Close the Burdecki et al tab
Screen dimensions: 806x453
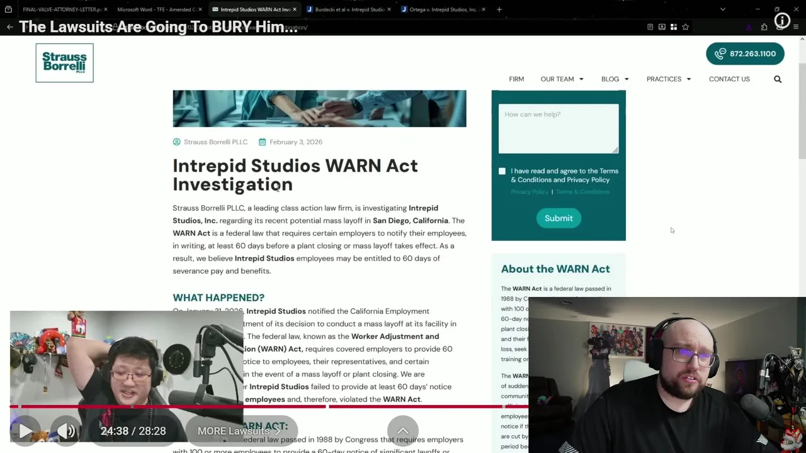click(x=389, y=9)
